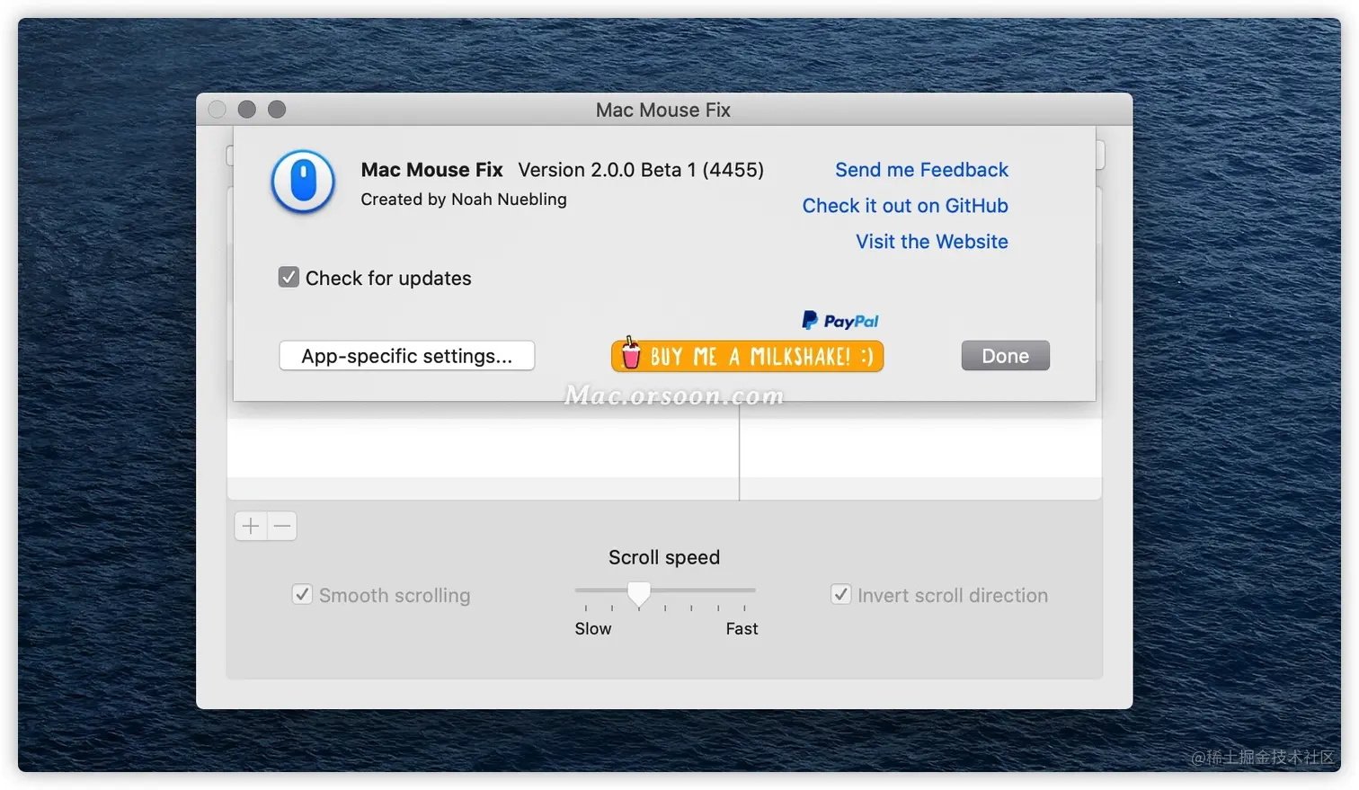Click the Scroll speed label
Screen dimensions: 1359x790
point(664,557)
